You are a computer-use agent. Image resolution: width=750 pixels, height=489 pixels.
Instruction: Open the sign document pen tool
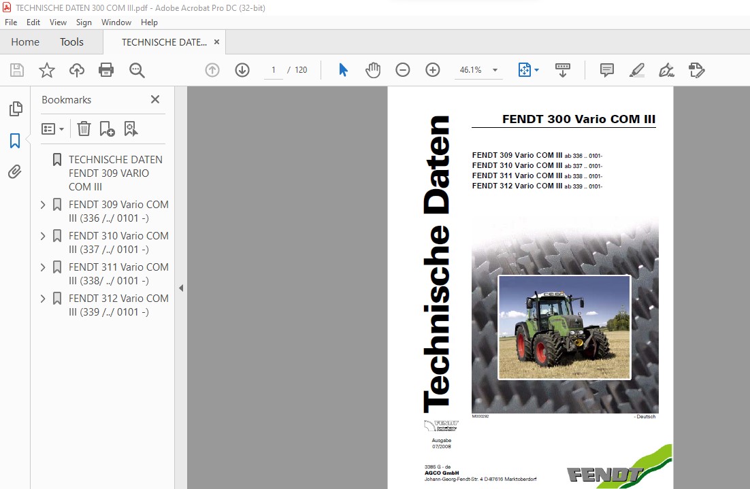pos(666,70)
